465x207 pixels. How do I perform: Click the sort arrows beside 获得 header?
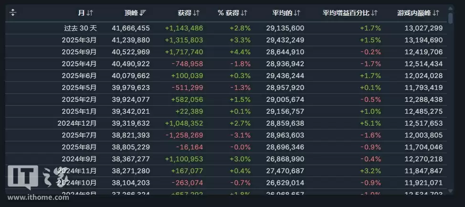pyautogui.click(x=196, y=12)
